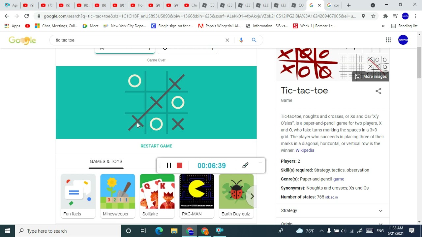422x237 pixels.
Task: Click the tic tac toe search field
Action: coord(138,40)
